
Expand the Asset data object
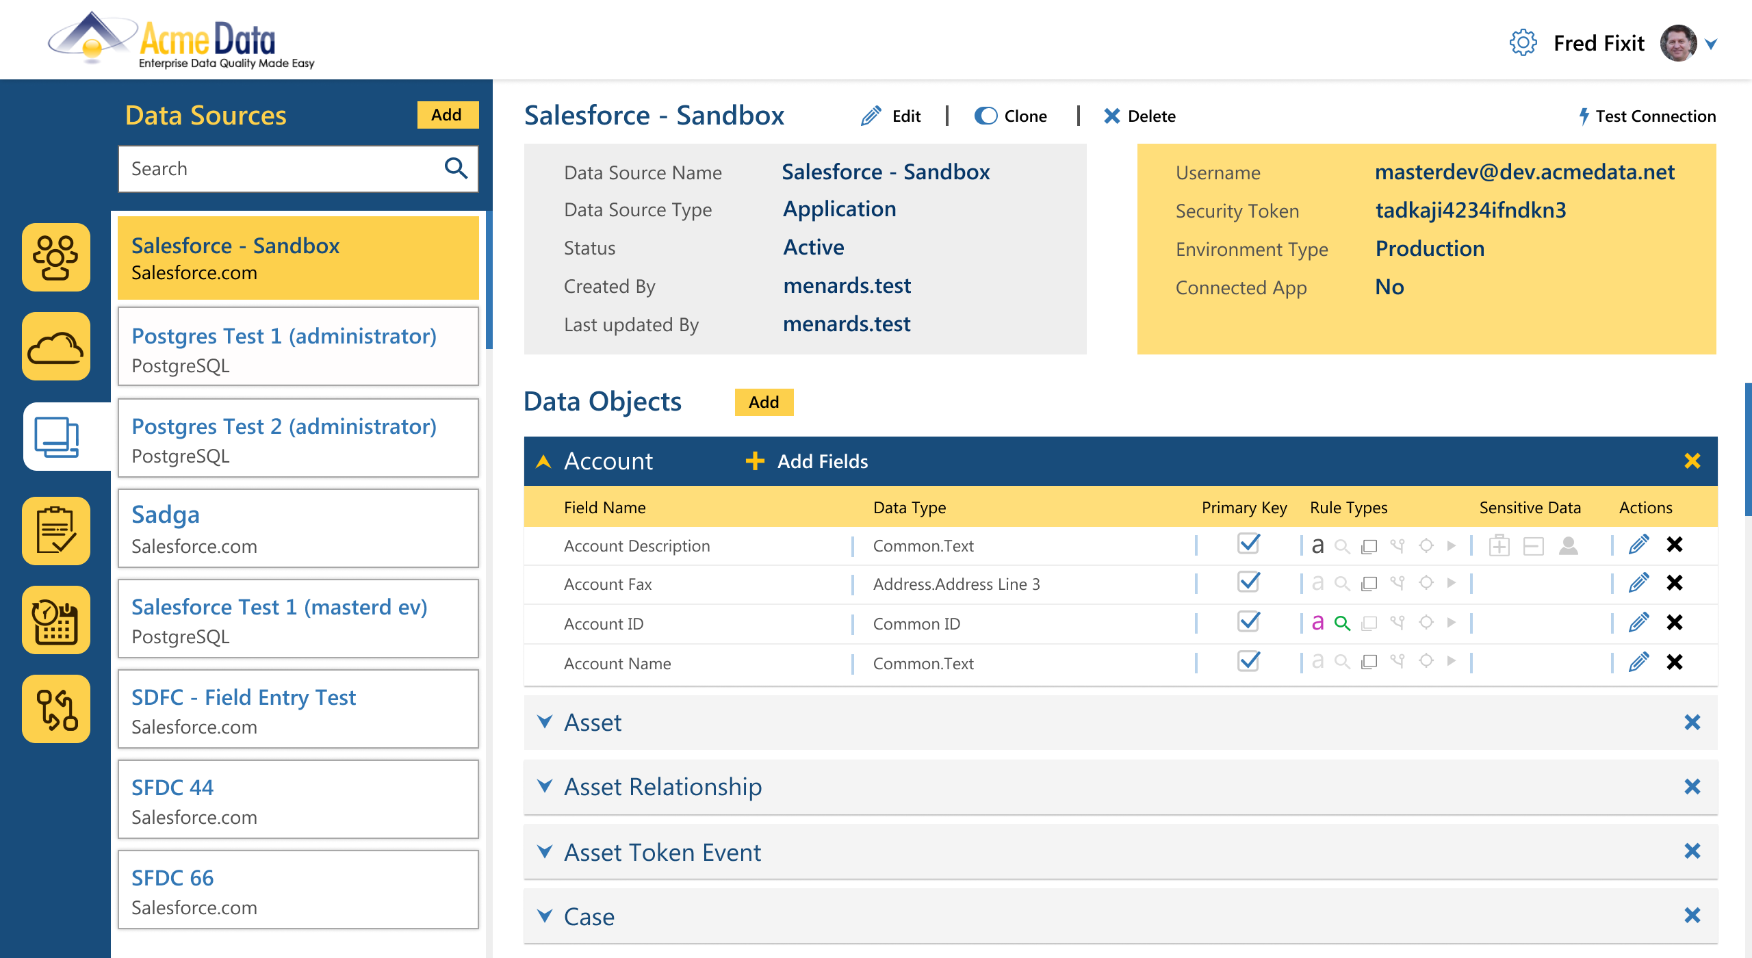coord(545,723)
